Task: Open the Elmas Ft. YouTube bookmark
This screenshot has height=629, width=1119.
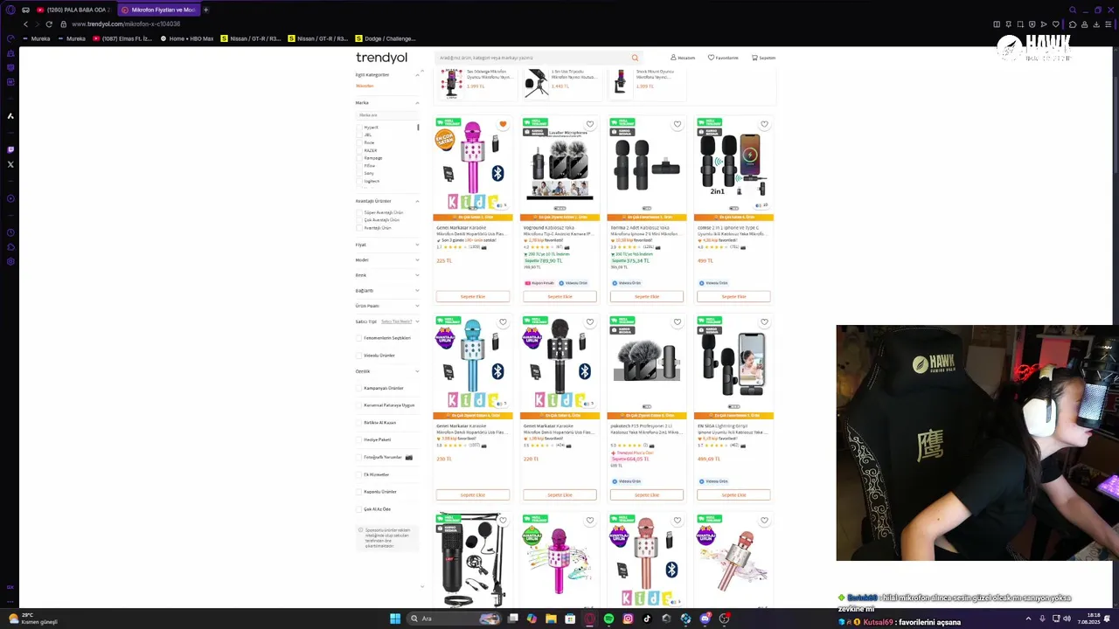Action: [122, 38]
